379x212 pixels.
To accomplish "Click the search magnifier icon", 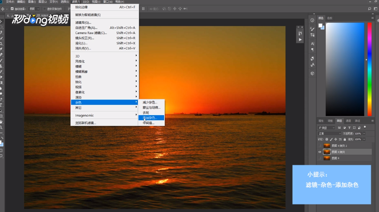I will tap(370, 8).
